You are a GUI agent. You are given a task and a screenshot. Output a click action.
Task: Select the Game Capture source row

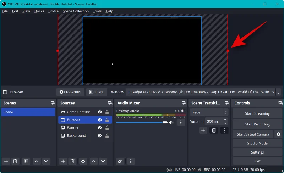85,112
